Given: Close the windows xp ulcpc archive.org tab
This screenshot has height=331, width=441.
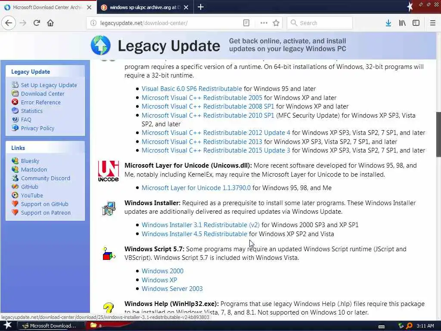Looking at the screenshot, I should point(186,7).
